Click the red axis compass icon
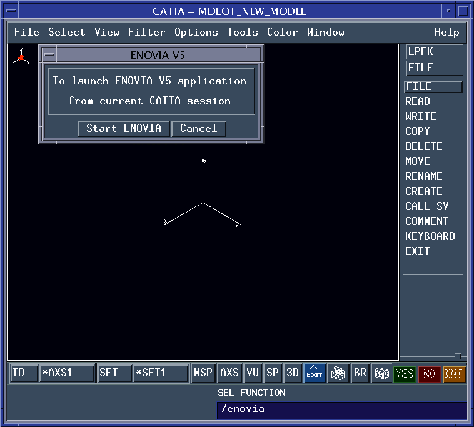The height and width of the screenshot is (427, 474). (x=21, y=58)
